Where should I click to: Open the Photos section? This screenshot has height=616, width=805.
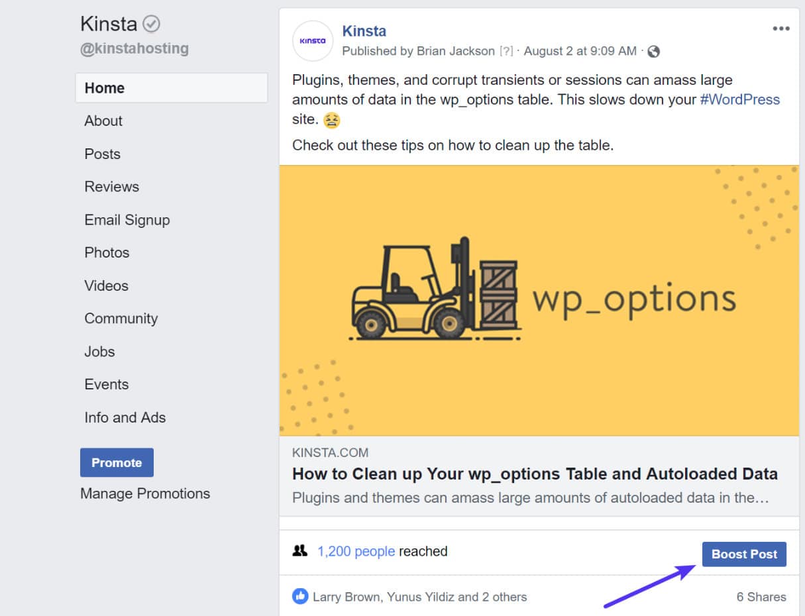107,252
